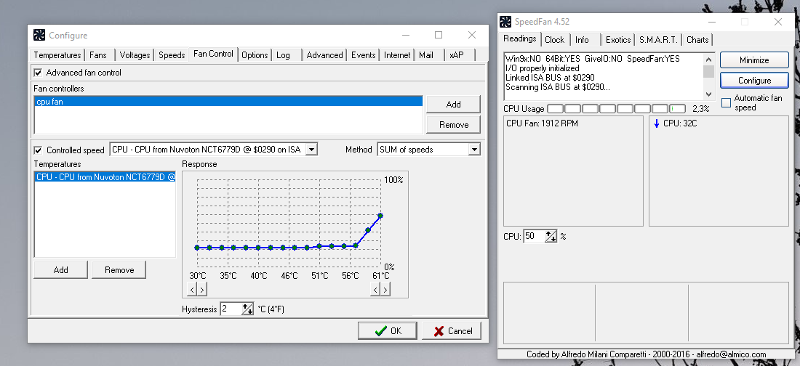Open the Method SUM of speeds dropdown

[x=474, y=150]
